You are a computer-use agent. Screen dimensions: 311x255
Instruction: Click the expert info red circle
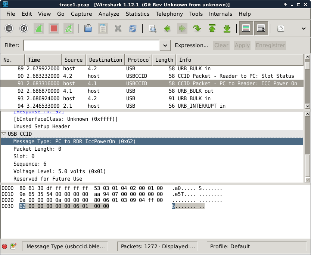4,246
